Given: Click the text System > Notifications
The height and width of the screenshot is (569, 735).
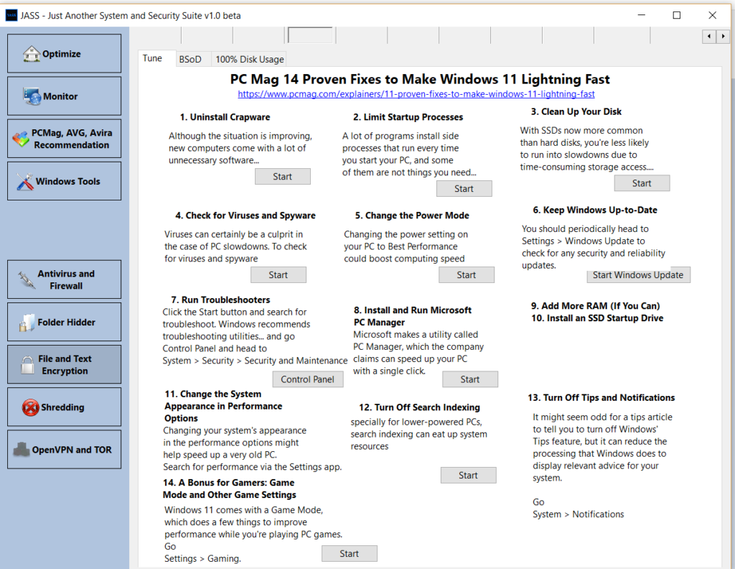Looking at the screenshot, I should pos(579,514).
